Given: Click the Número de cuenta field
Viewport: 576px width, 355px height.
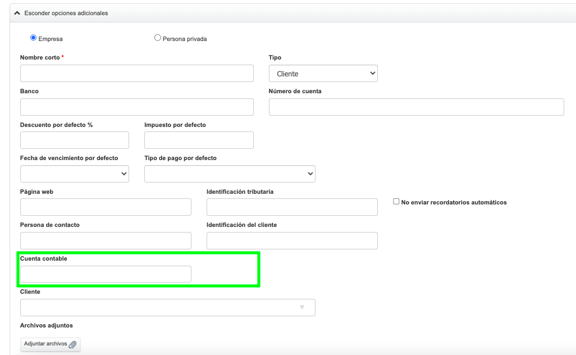Looking at the screenshot, I should (x=416, y=107).
